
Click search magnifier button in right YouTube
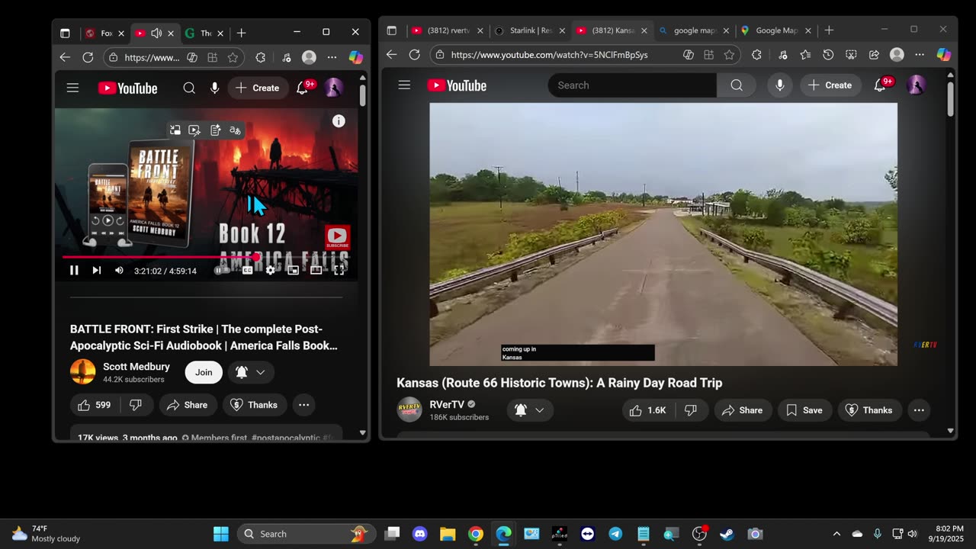click(737, 85)
